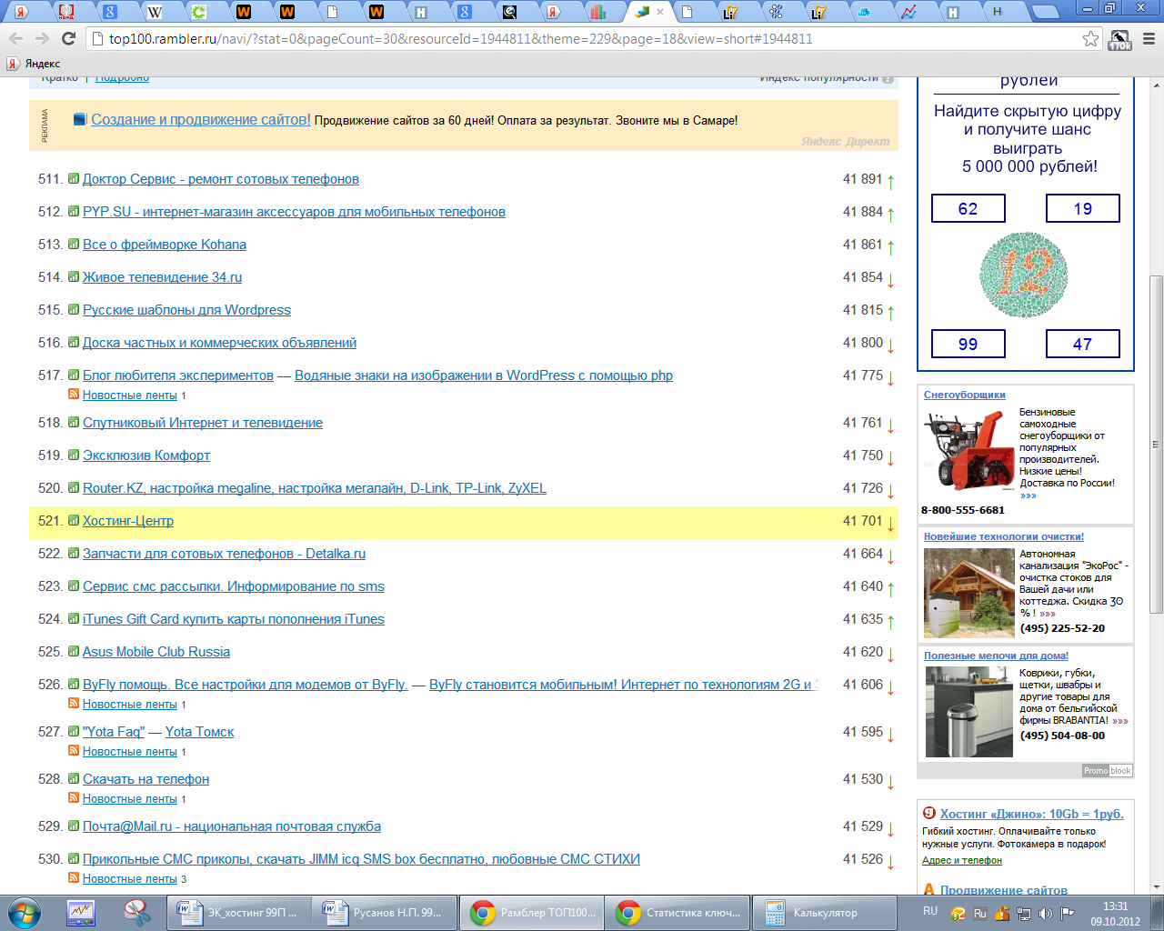Open Живое телевидение 34.ru link

pos(162,277)
